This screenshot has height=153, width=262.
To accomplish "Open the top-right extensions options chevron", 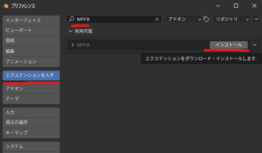I will pos(256,19).
